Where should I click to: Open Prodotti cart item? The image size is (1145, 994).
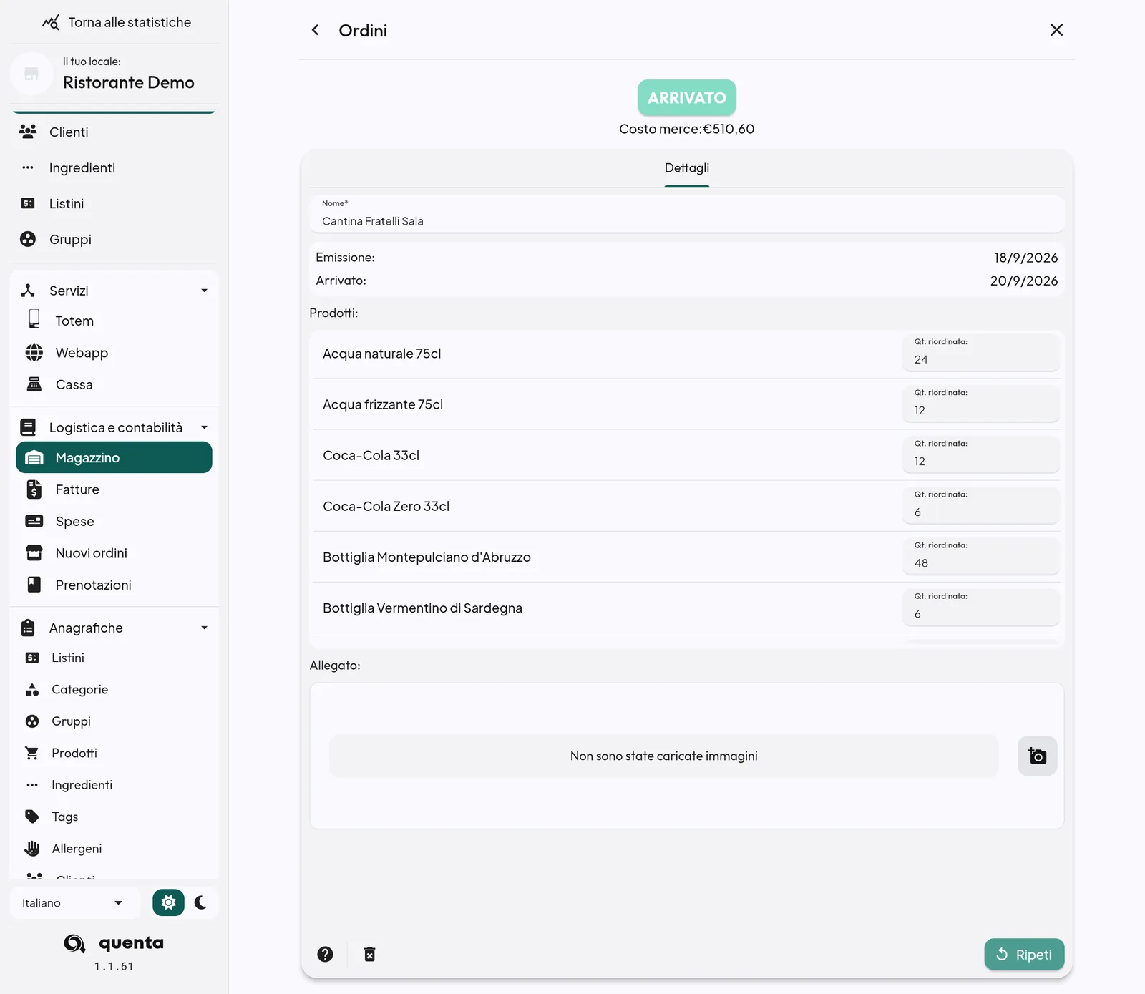(114, 753)
